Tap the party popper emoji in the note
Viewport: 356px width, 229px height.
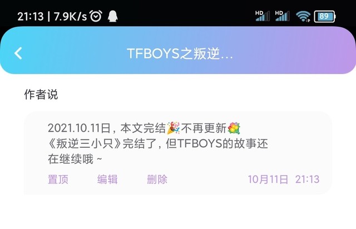174,128
